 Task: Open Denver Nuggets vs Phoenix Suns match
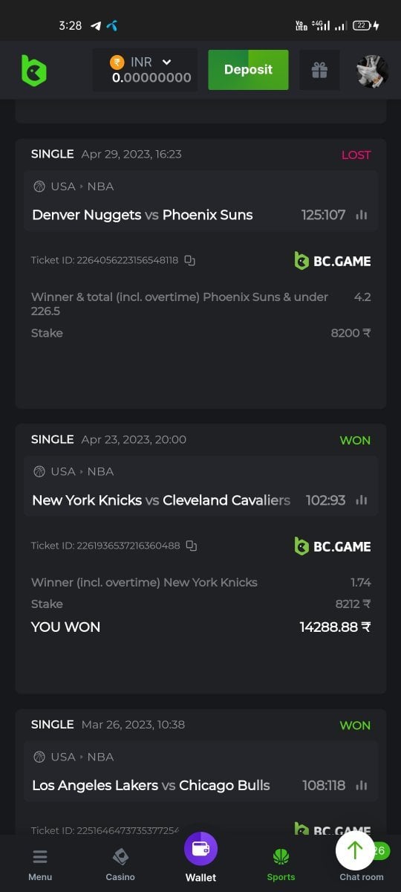pos(143,215)
